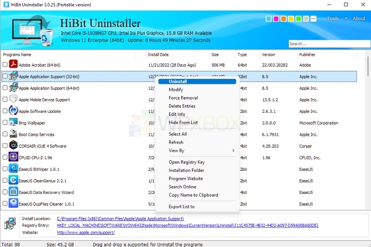Enable the CPUID CPU-Z 1.96 checkbox
This screenshot has width=371, height=247.
click(5, 157)
